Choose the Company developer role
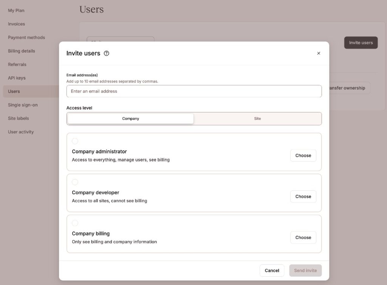387x285 pixels. [x=303, y=196]
